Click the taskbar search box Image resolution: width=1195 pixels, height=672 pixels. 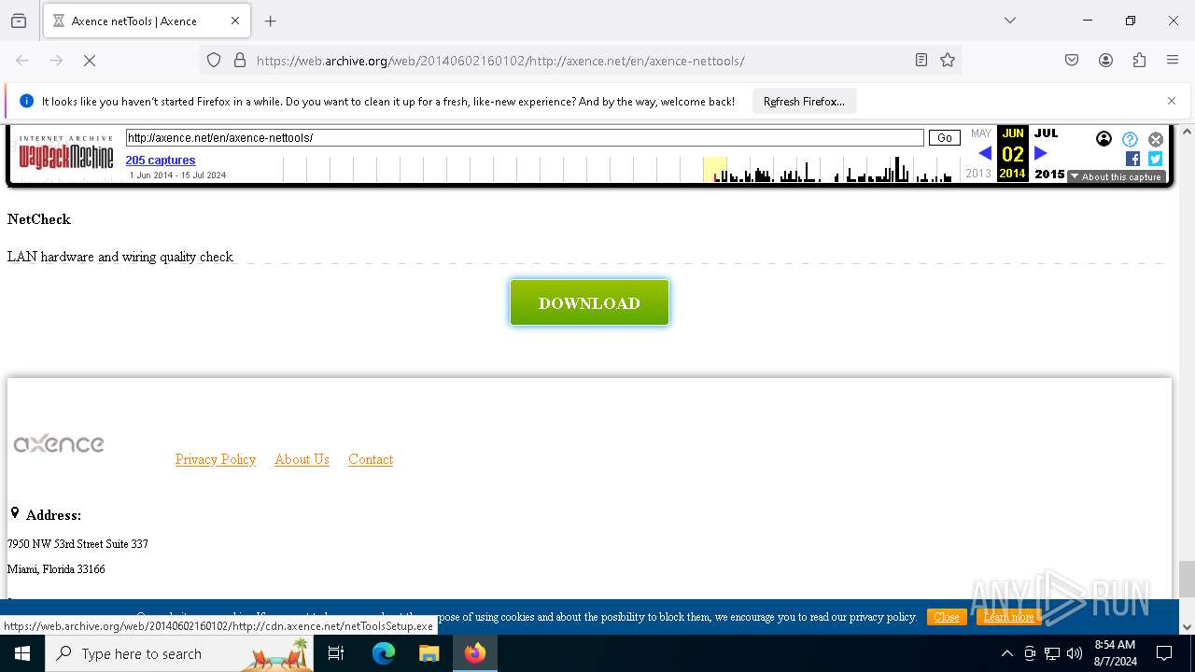point(179,653)
